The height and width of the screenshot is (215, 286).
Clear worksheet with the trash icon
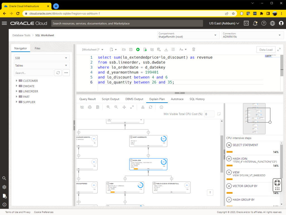pyautogui.click(x=194, y=49)
